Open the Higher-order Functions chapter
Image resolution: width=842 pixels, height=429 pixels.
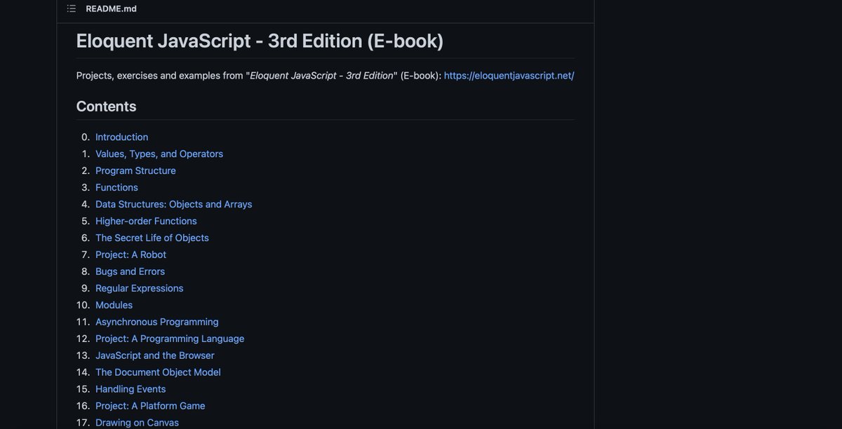[146, 221]
